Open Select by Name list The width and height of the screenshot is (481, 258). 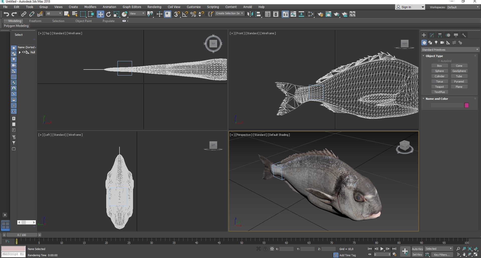point(75,14)
